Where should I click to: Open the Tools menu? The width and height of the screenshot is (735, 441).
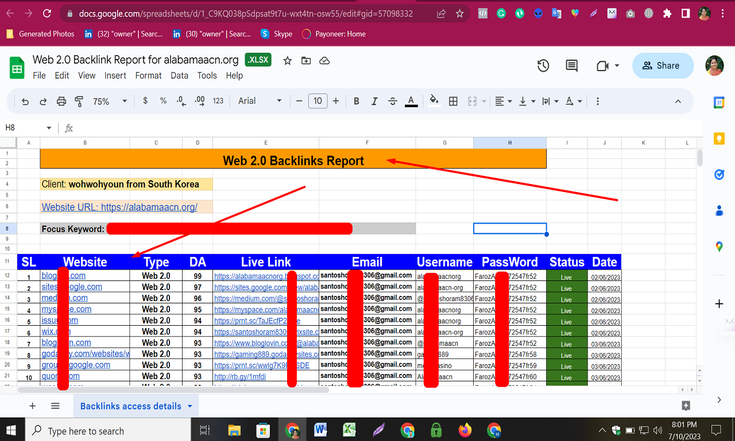pyautogui.click(x=207, y=75)
